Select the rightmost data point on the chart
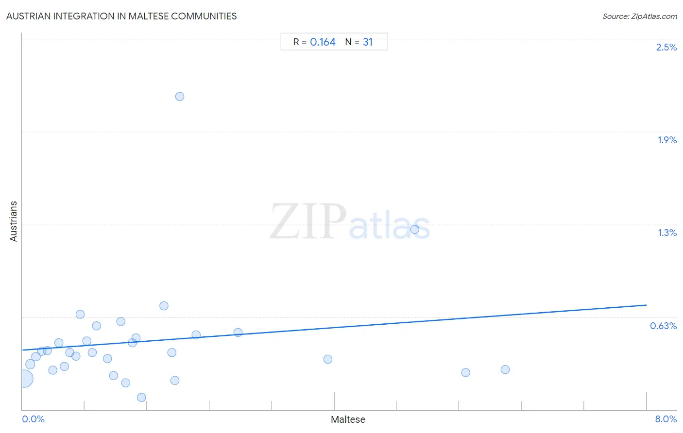The width and height of the screenshot is (683, 433). click(x=505, y=369)
